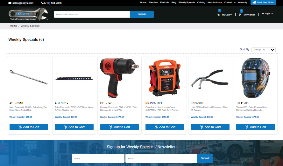
Task: Click the cart count badge showing 3
Action: pos(219,10)
